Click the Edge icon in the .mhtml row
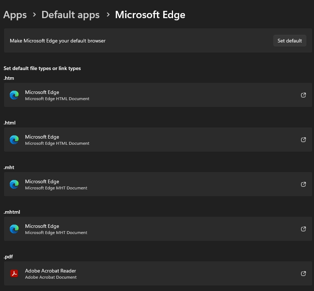The height and width of the screenshot is (291, 314). point(14,229)
